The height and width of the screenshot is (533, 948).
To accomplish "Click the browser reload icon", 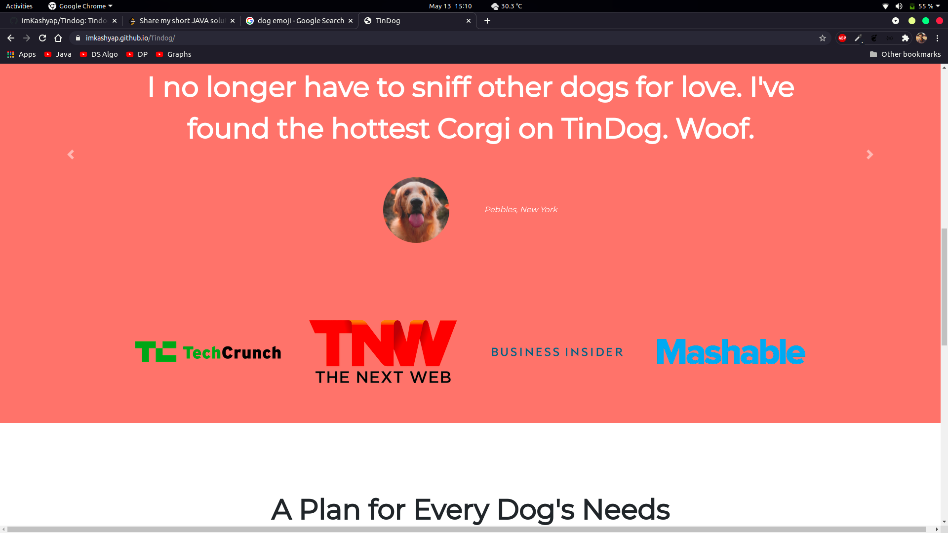I will [42, 38].
